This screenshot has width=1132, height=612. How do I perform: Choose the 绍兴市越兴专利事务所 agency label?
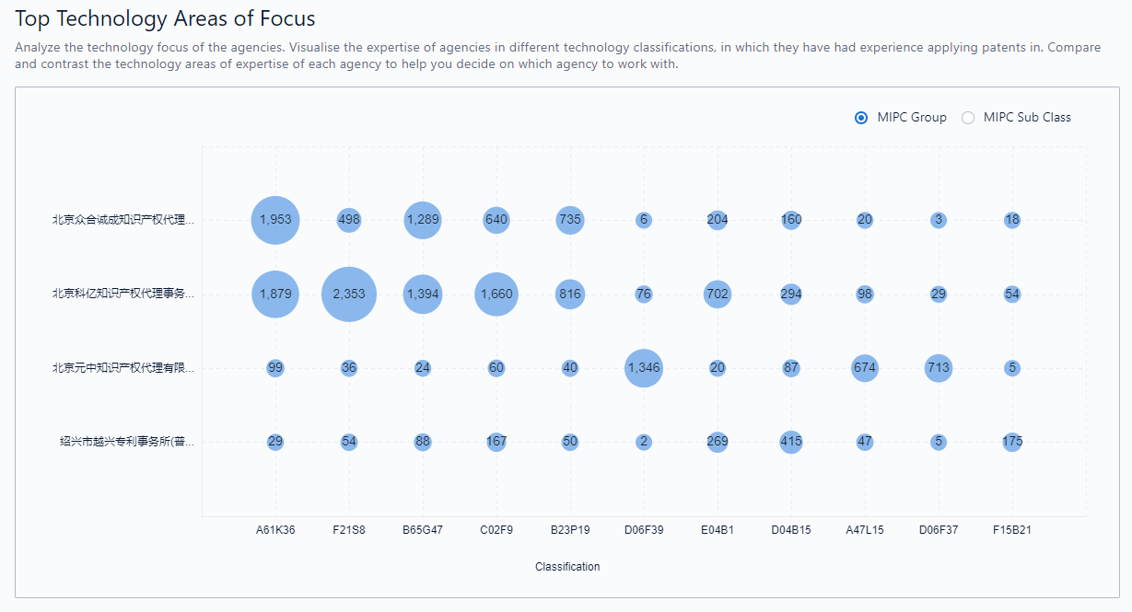[x=127, y=442]
